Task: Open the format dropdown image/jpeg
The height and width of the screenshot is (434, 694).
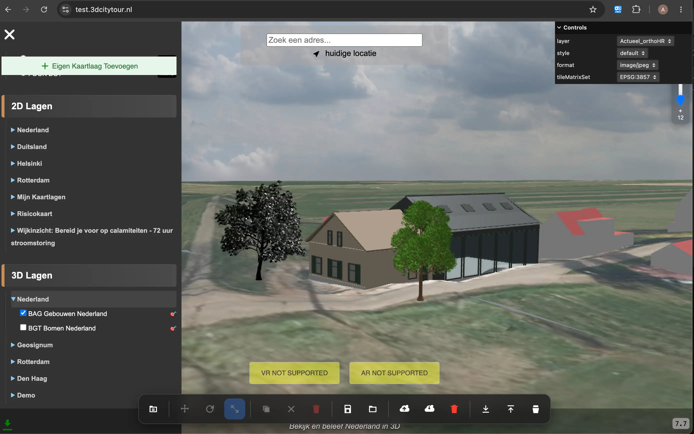Action: click(x=637, y=65)
